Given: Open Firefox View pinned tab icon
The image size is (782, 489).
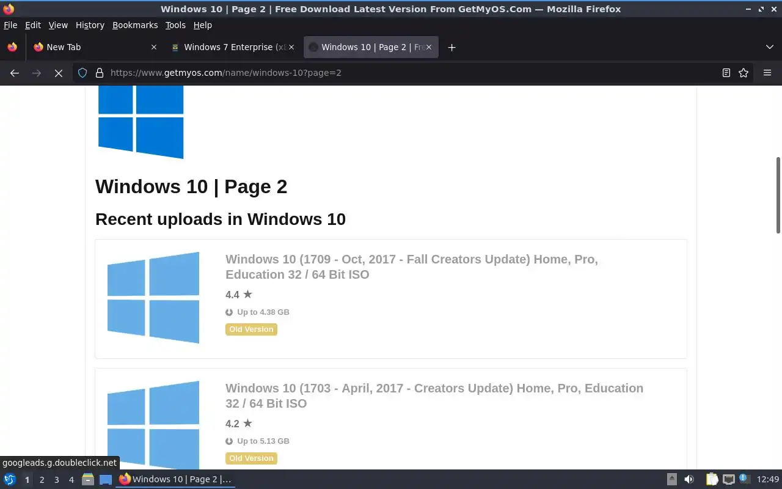Looking at the screenshot, I should pos(12,47).
